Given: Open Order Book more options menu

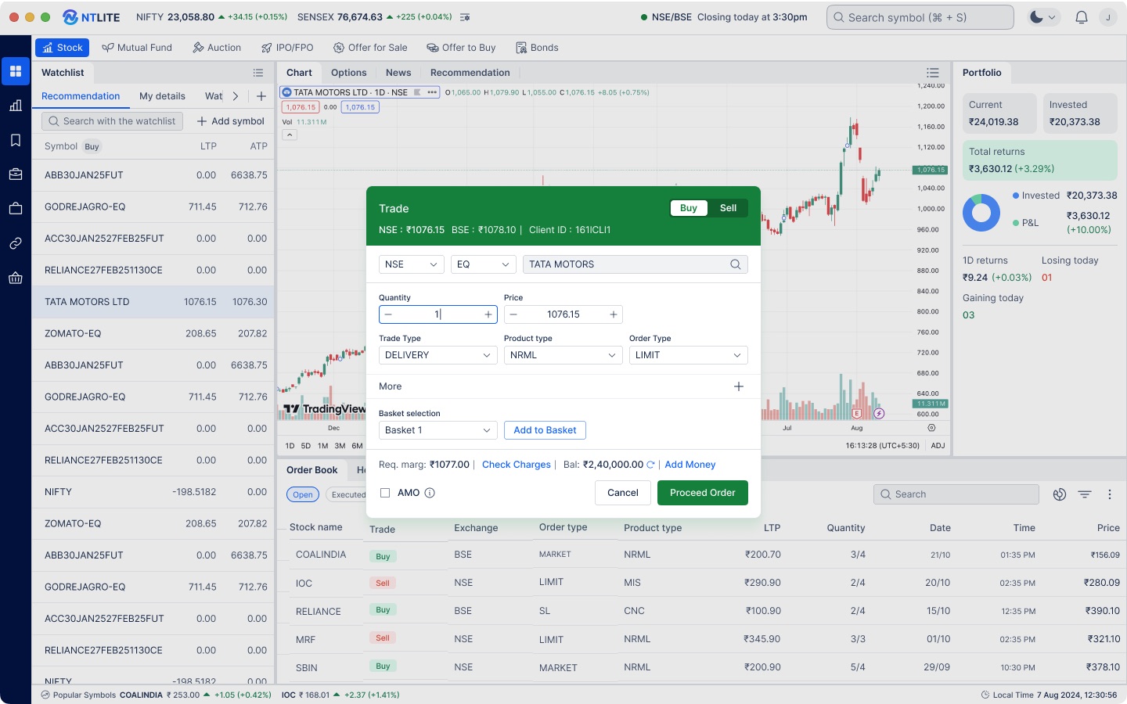Looking at the screenshot, I should (x=1110, y=494).
